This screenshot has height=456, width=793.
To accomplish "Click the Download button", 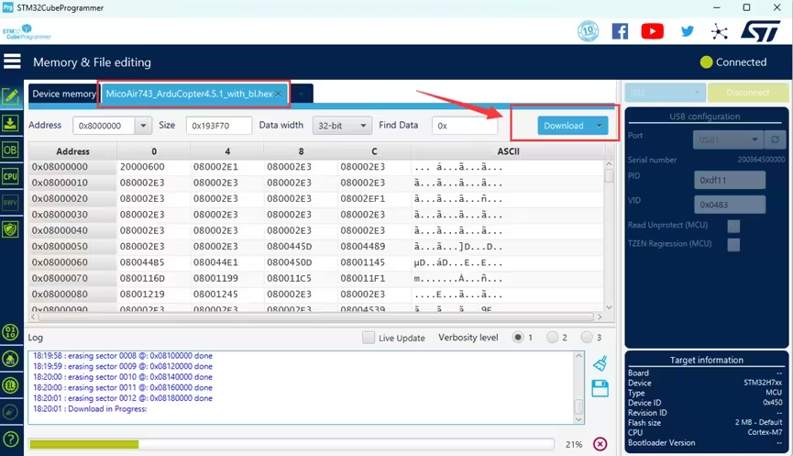I will (564, 126).
